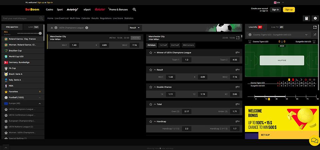Switch to the PRE-MATCH tab
The height and width of the screenshot is (150, 320).
[x=12, y=27]
